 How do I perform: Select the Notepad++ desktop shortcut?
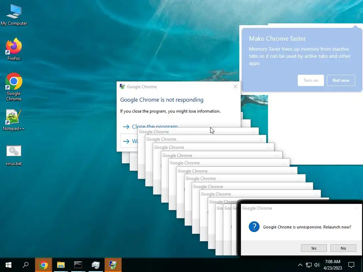click(x=14, y=120)
